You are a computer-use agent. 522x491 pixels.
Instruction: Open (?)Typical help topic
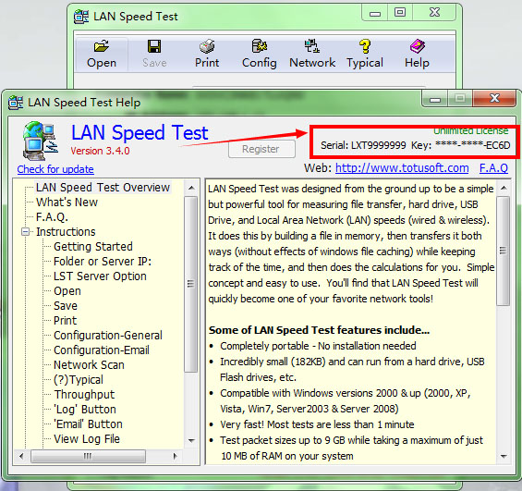pyautogui.click(x=79, y=379)
